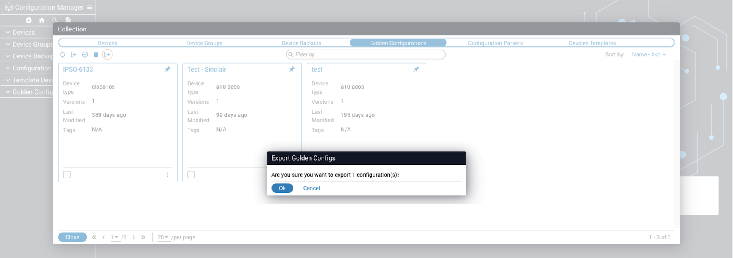Click the refresh icon in collection toolbar

click(63, 54)
